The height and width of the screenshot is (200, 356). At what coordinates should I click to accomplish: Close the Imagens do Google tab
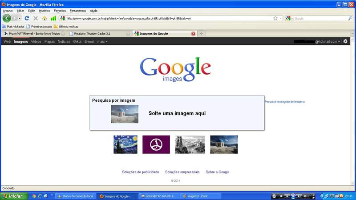coord(193,34)
